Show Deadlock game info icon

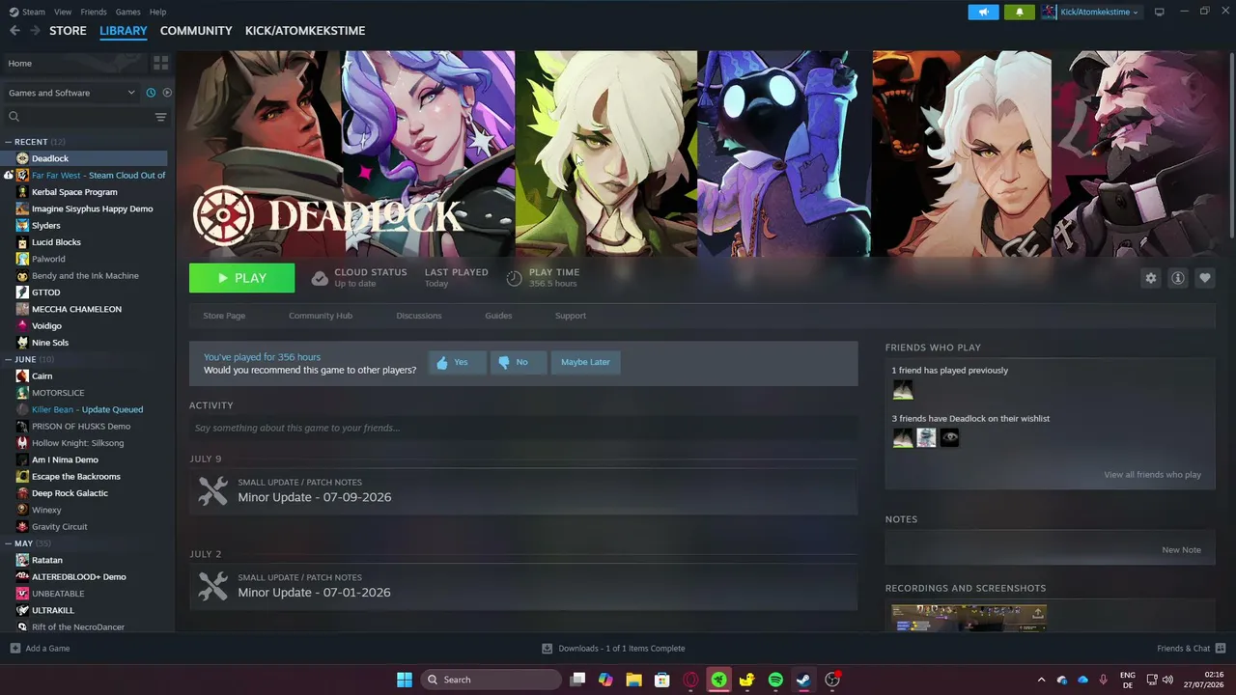coord(1177,278)
